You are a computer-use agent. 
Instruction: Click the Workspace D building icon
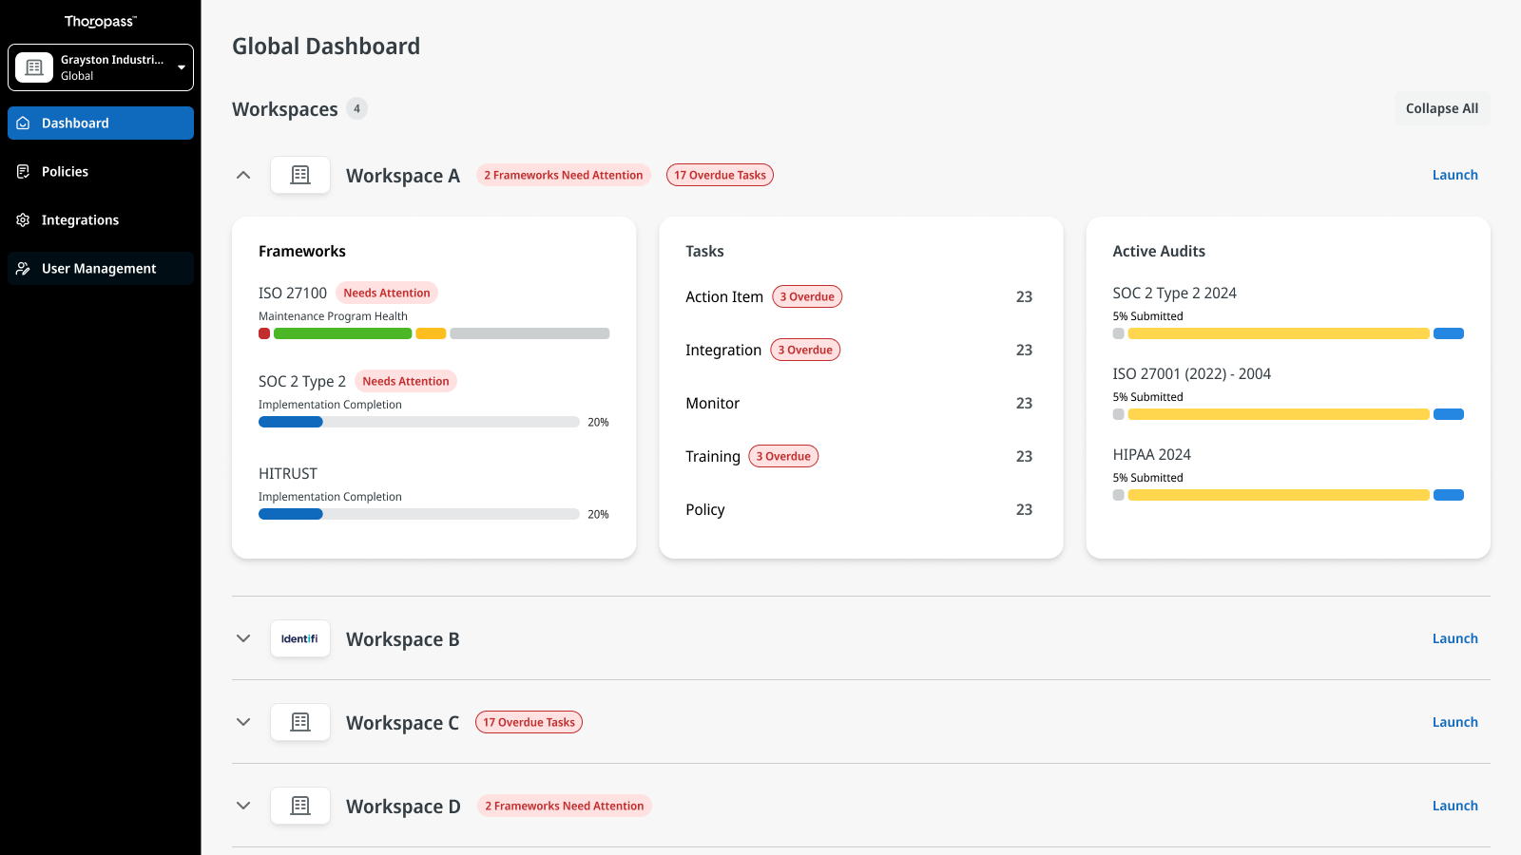click(300, 806)
